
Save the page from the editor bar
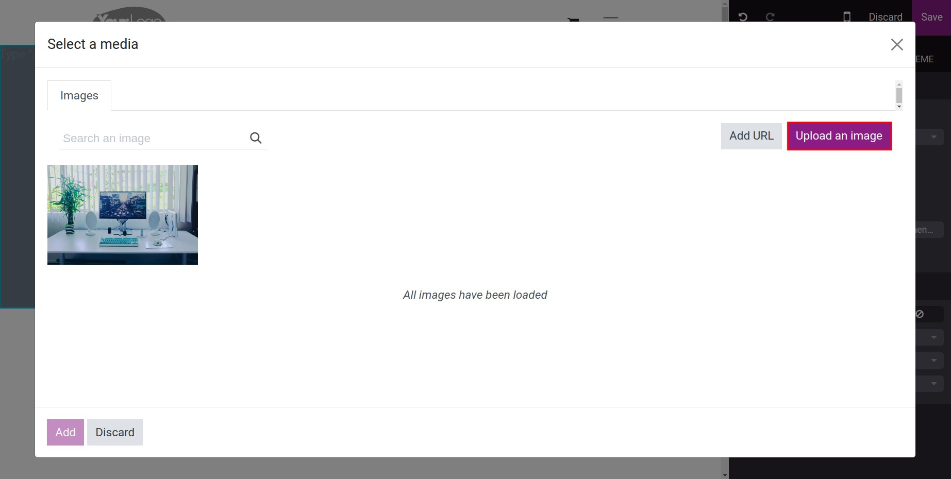coord(931,17)
